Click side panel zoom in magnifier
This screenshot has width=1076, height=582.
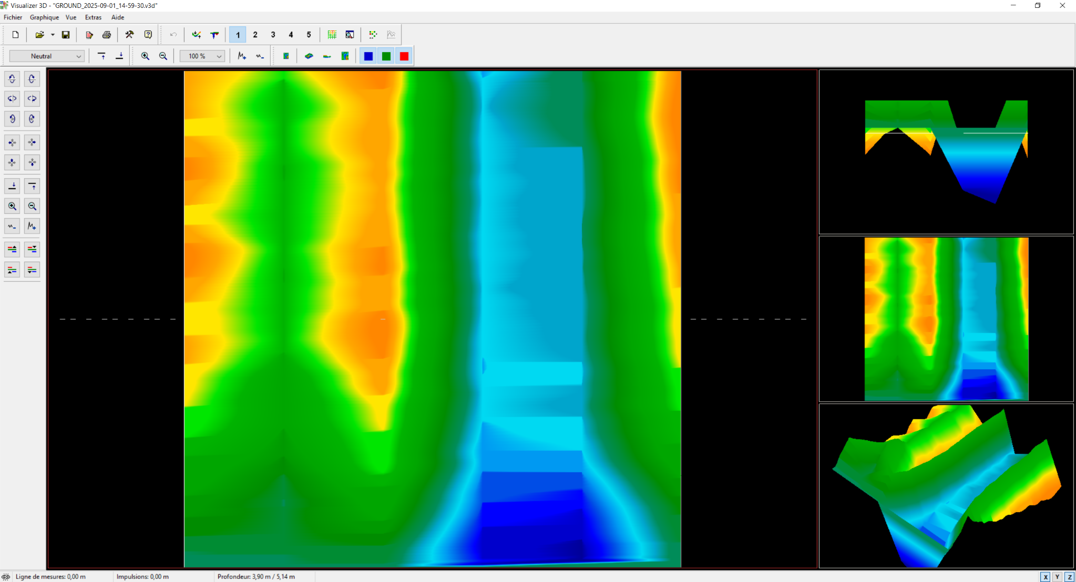click(x=12, y=206)
